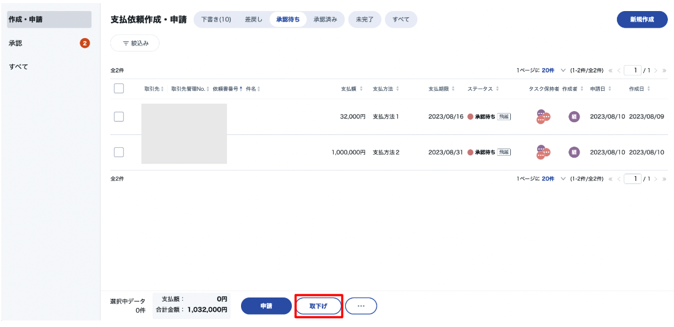
Task: Open 作成・申請 in the sidebar
Action: (50, 20)
